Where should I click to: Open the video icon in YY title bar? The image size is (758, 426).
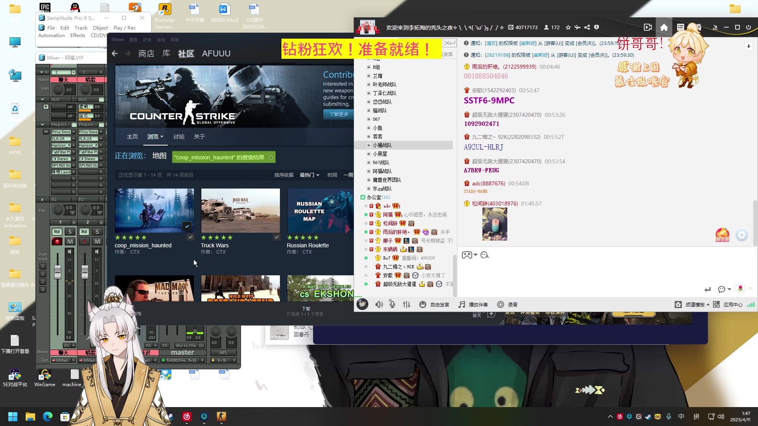[648, 28]
